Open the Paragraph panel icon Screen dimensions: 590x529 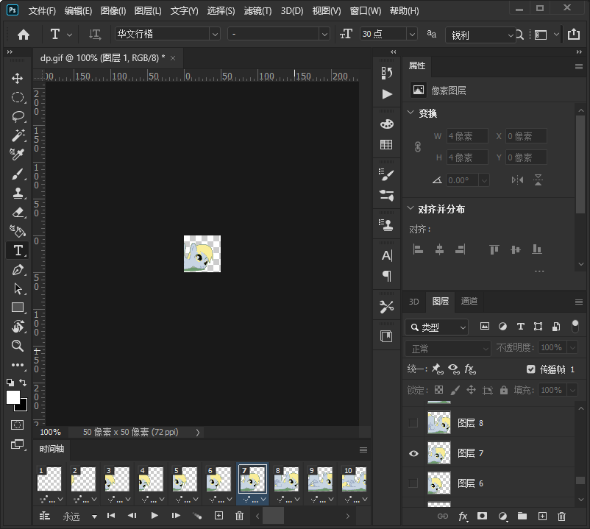pyautogui.click(x=386, y=276)
